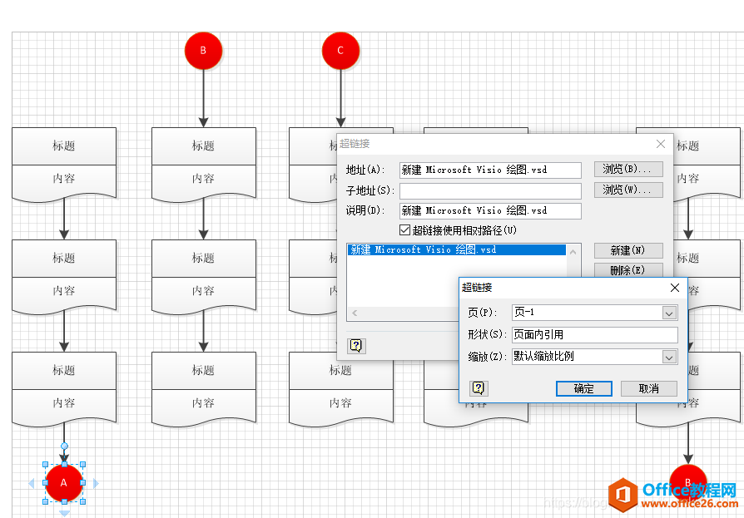Click 浏览(W)... button beside sub-address field
Screen dimensions: 744x518
(628, 190)
